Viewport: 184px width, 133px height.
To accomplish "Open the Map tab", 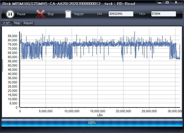I will coord(17,23).
